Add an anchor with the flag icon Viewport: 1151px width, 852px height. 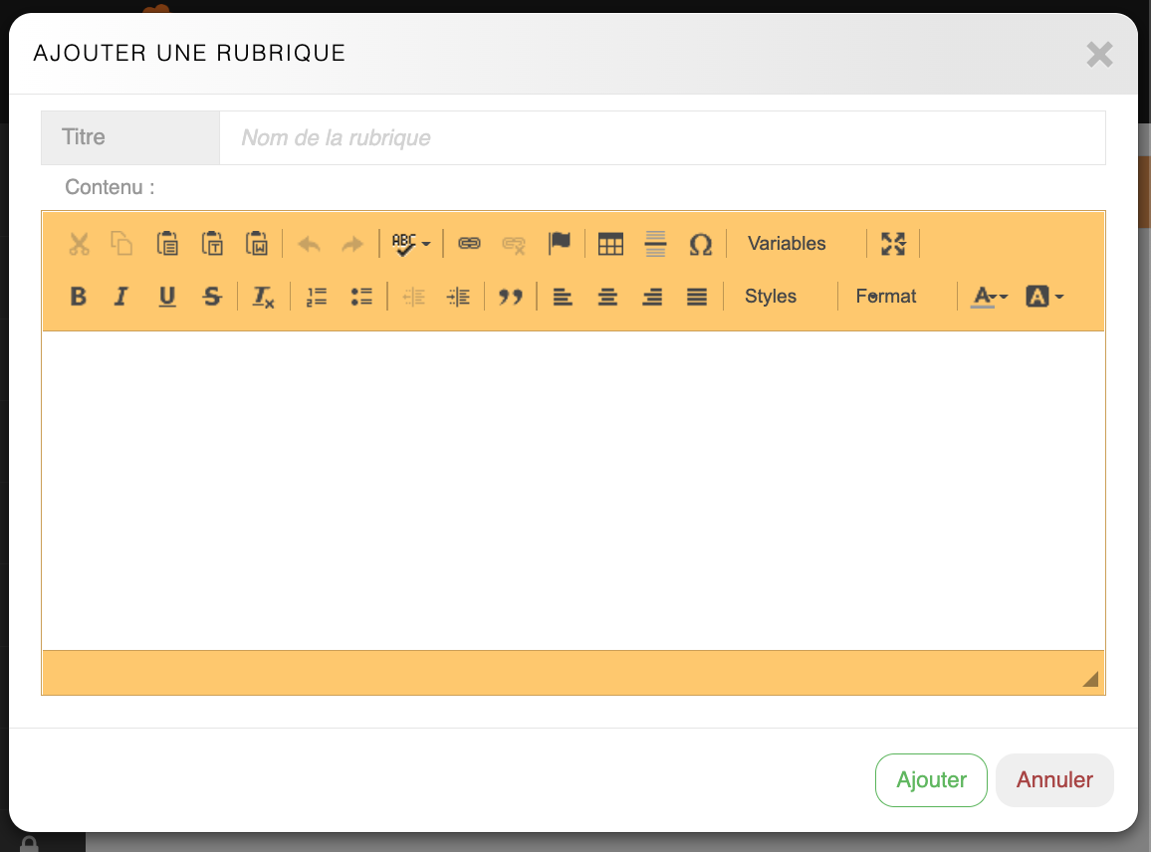coord(560,244)
